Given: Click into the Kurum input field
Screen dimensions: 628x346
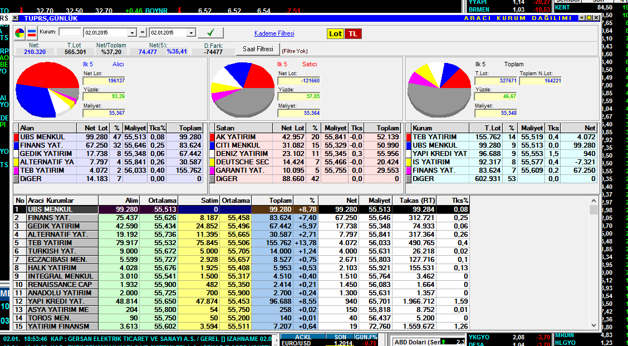Looking at the screenshot, I should point(70,33).
